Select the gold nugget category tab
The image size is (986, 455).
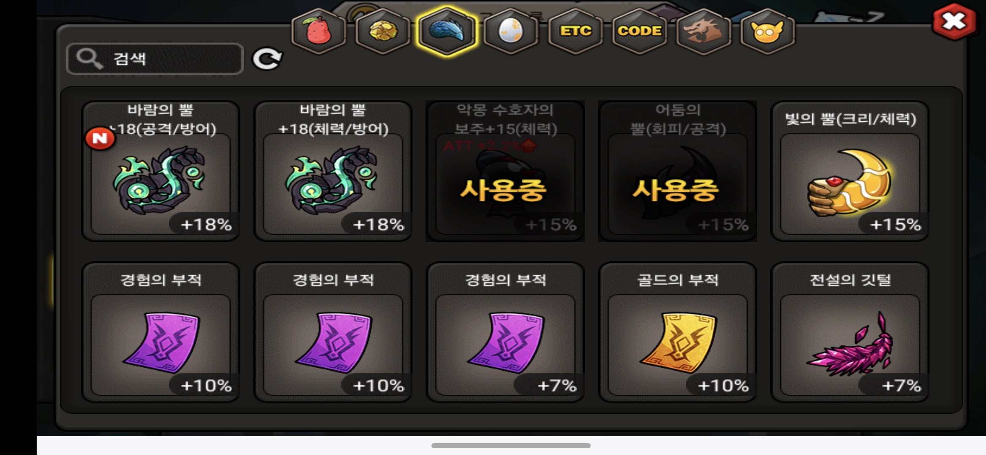383,31
